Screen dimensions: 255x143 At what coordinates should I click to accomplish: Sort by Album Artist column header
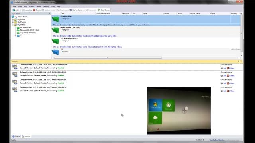pos(195,14)
